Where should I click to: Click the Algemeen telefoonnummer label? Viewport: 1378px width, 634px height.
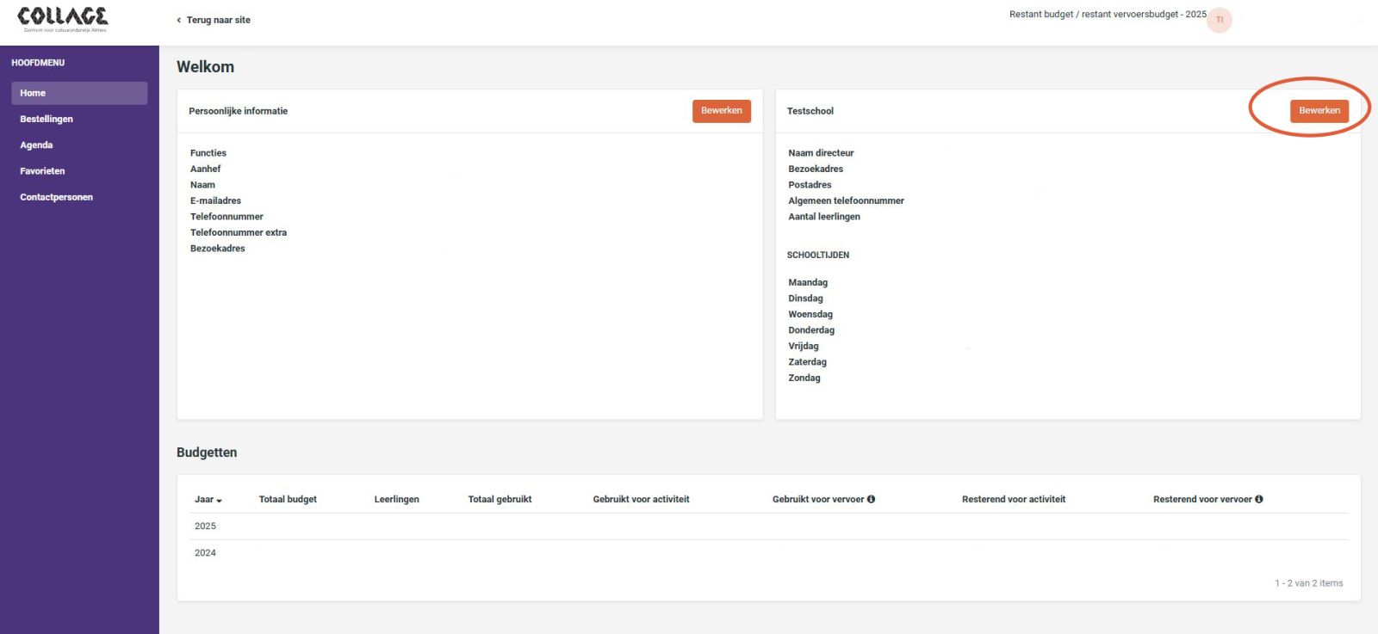pos(846,200)
